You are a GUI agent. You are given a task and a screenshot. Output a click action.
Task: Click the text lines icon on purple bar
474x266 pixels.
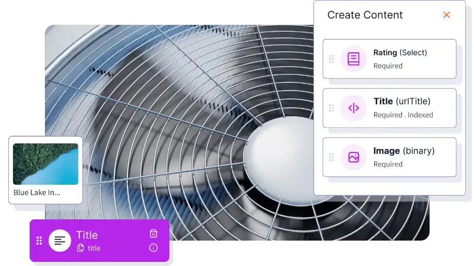tap(60, 241)
